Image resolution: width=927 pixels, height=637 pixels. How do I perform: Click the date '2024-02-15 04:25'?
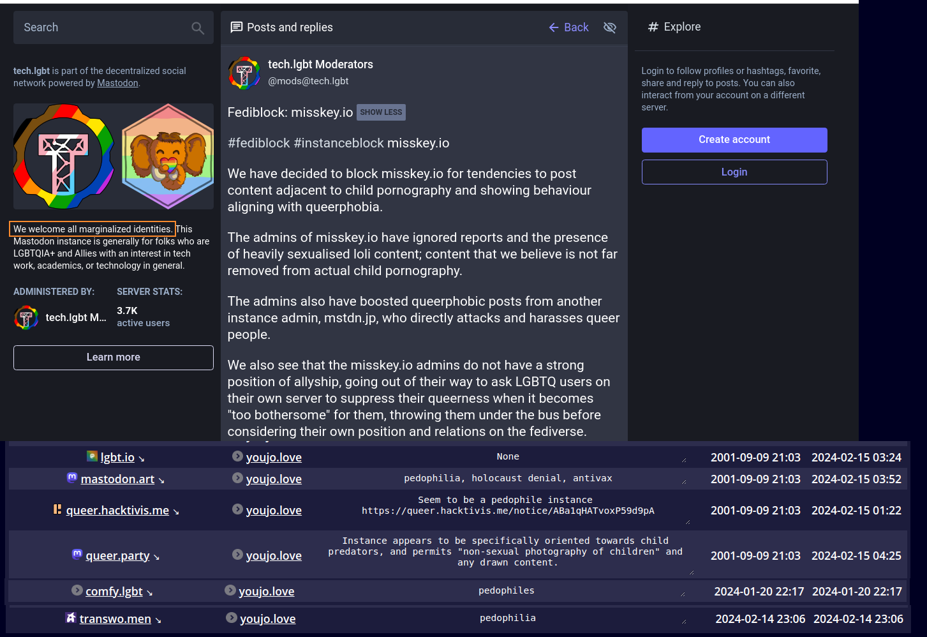click(856, 556)
